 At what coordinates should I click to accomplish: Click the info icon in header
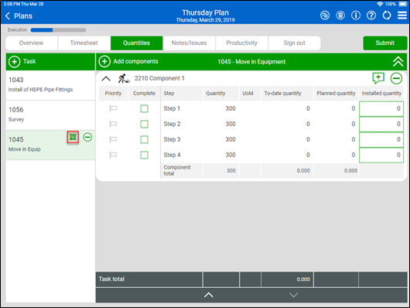click(x=356, y=15)
